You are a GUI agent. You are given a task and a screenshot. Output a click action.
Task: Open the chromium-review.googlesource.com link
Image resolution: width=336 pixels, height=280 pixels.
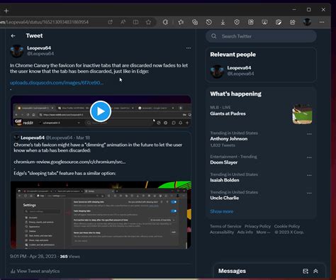(69, 162)
